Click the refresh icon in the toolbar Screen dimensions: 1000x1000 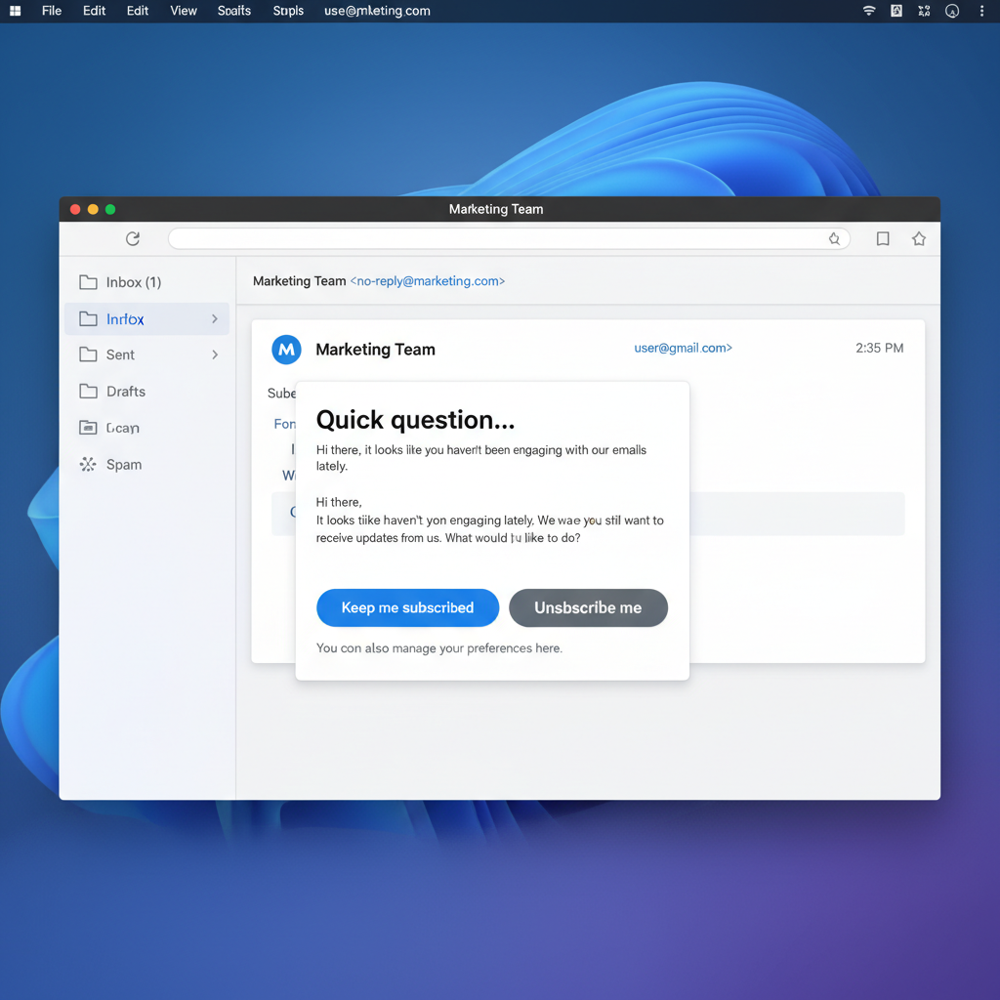(133, 238)
